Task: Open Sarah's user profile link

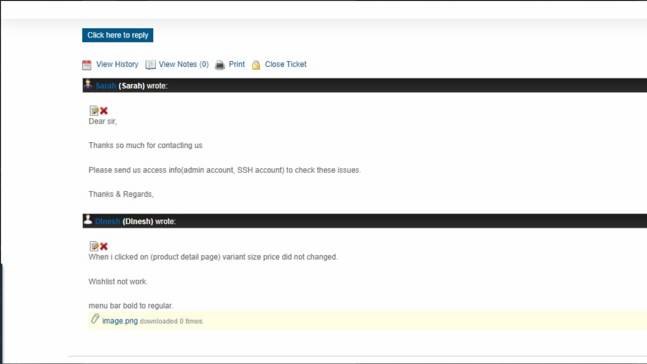Action: tap(106, 86)
